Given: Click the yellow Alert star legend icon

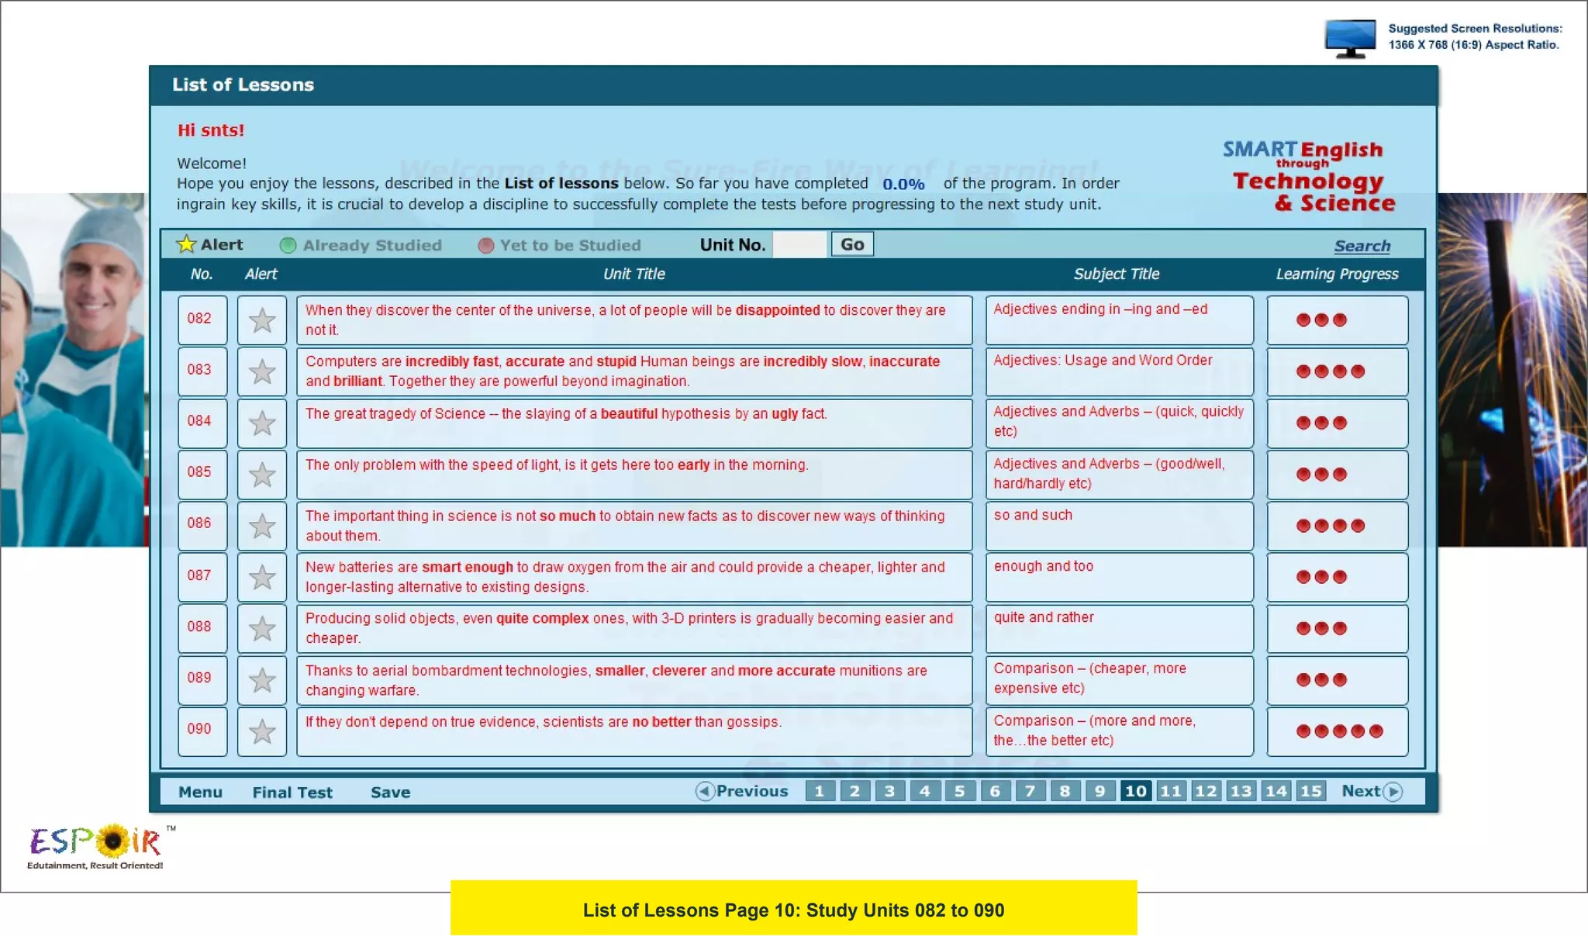Looking at the screenshot, I should [186, 244].
